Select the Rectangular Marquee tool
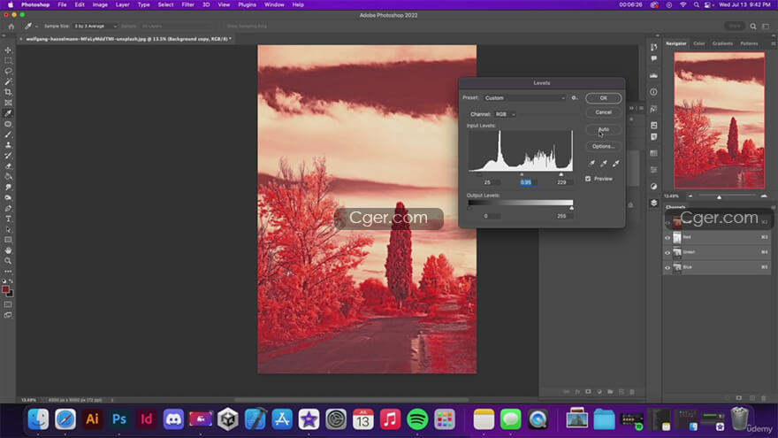The image size is (778, 438). (8, 60)
